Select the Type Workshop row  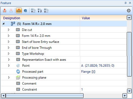(x=64, y=54)
